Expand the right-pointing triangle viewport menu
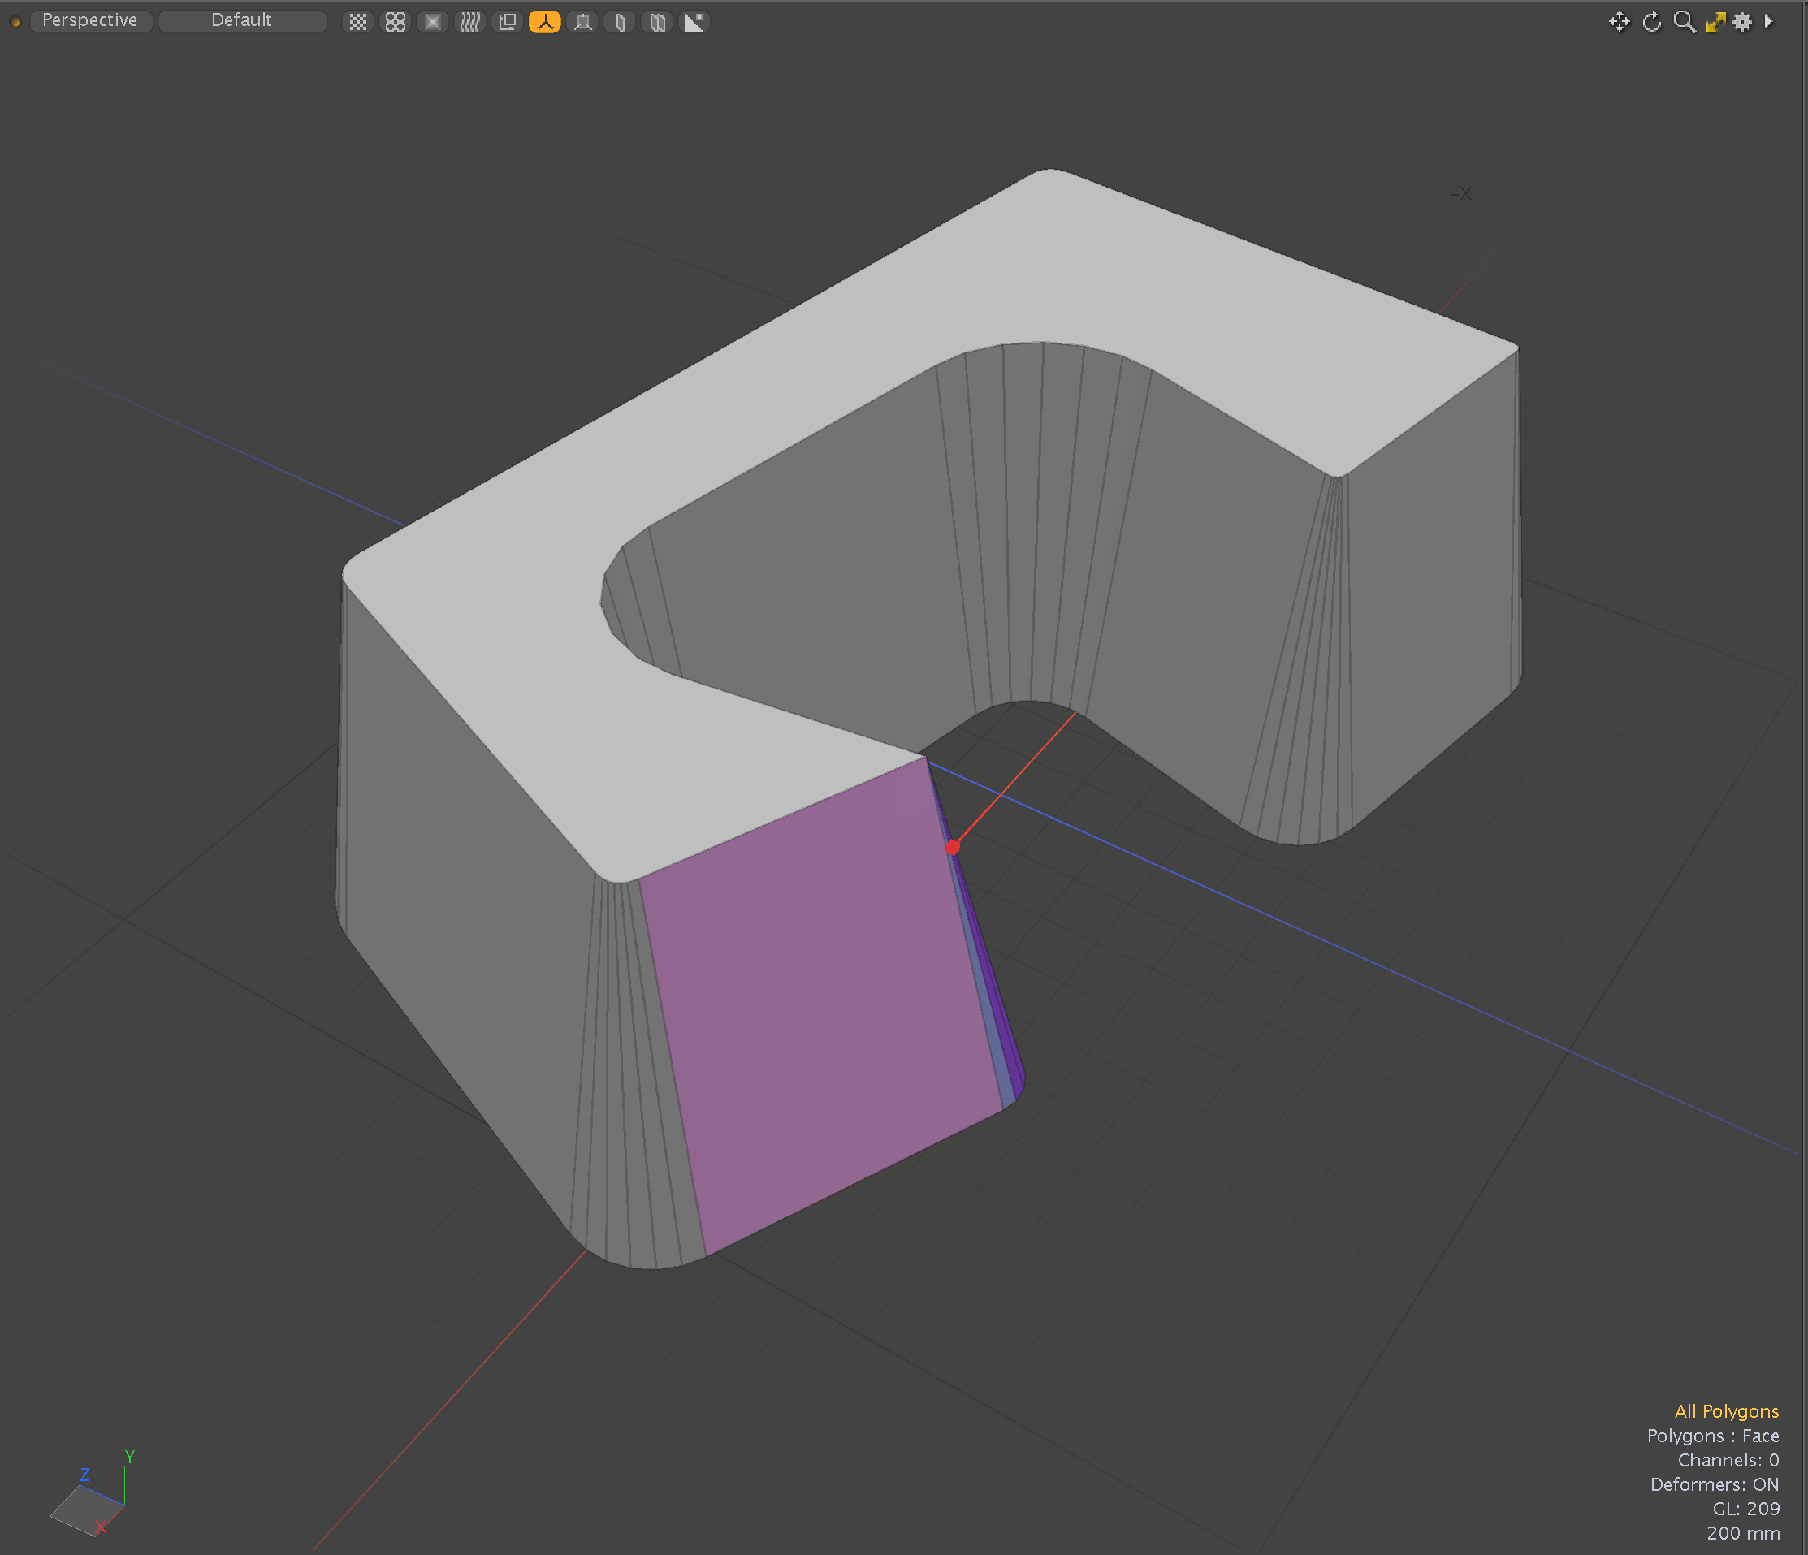Viewport: 1808px width, 1555px height. click(x=1769, y=22)
